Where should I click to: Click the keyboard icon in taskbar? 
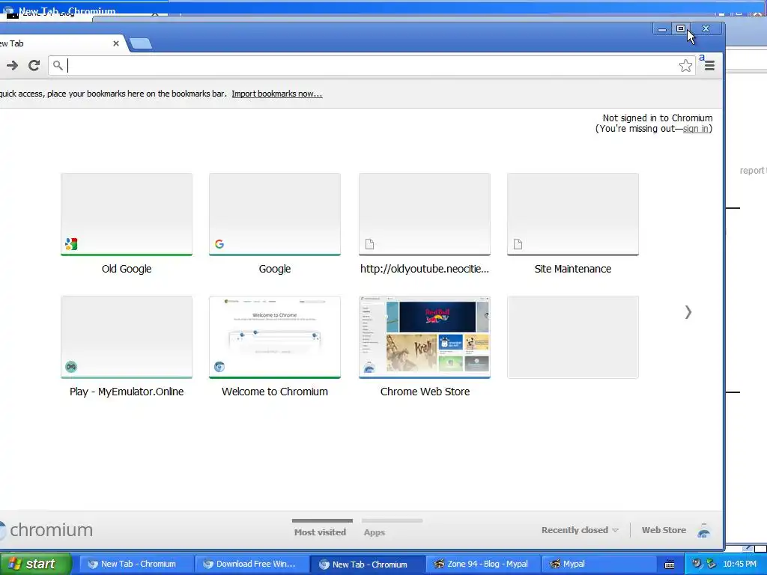coord(669,565)
